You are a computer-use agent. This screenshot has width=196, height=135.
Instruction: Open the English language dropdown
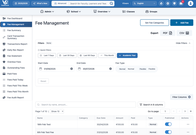pos(145,3)
